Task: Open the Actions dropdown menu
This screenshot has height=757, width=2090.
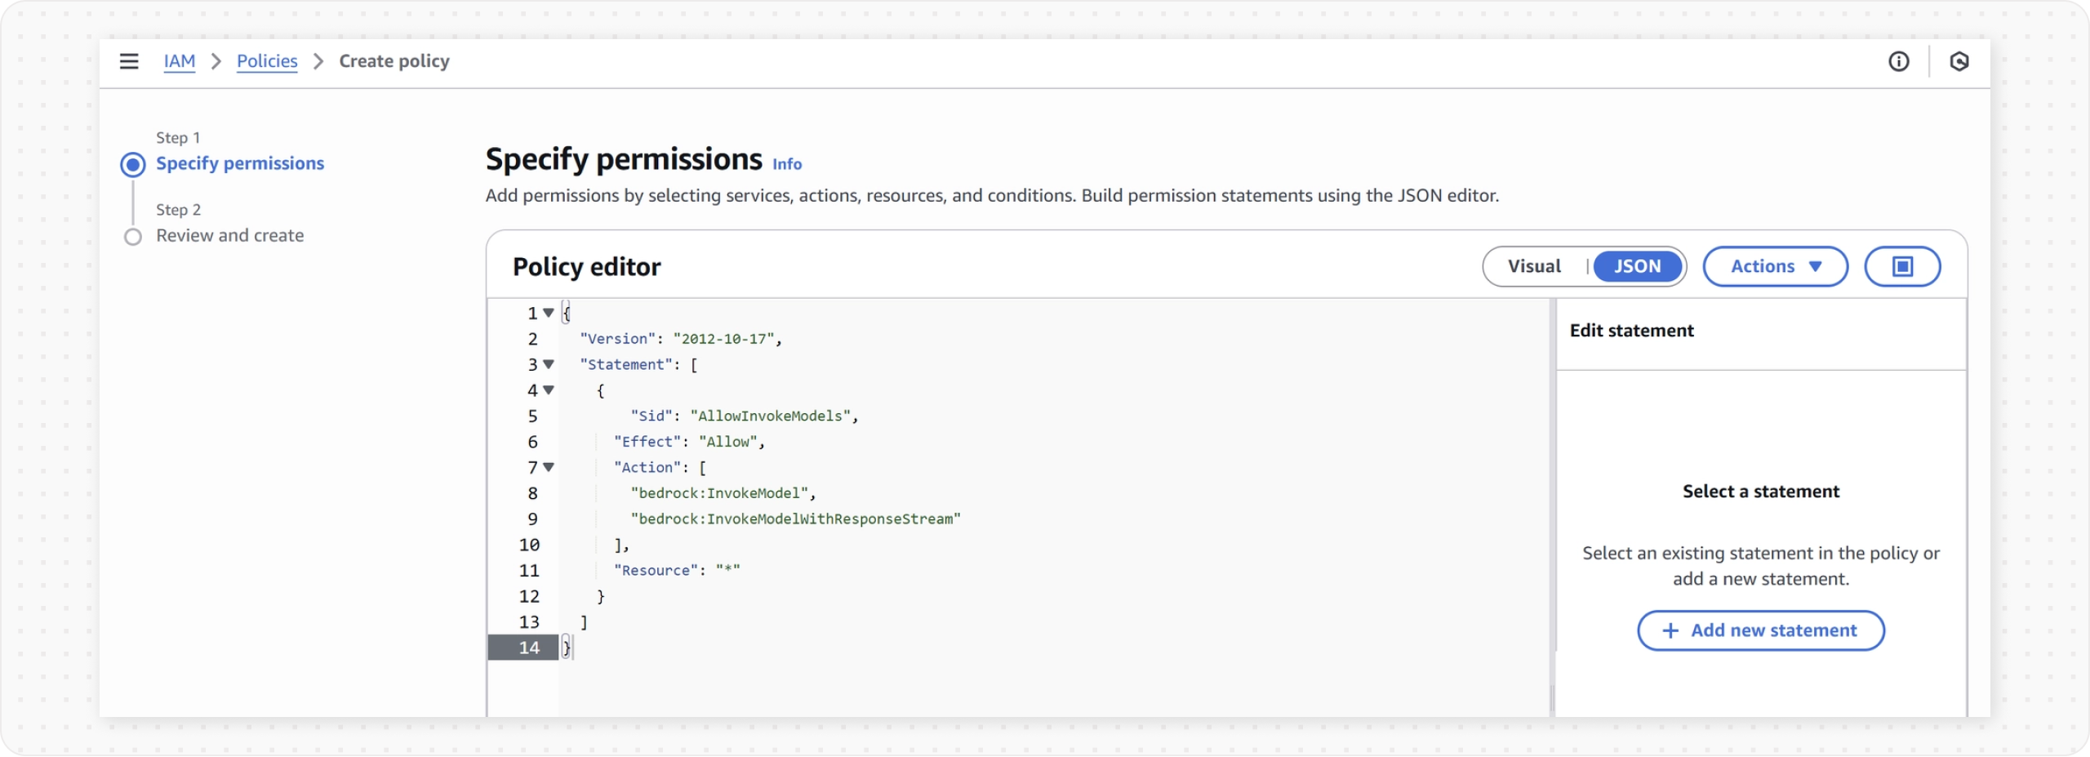Action: coord(1775,266)
